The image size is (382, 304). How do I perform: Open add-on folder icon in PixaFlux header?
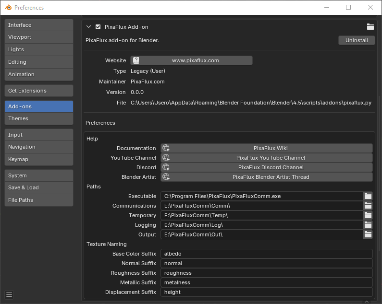370,27
